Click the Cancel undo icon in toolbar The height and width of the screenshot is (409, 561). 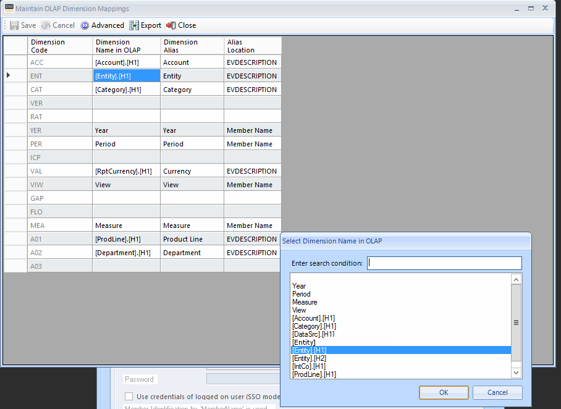(46, 25)
